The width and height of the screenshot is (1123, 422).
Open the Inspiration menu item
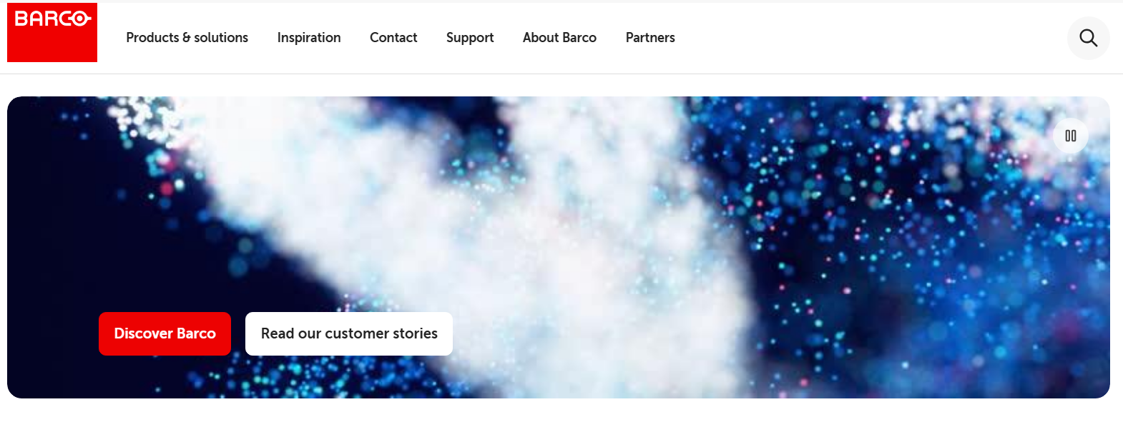[309, 38]
